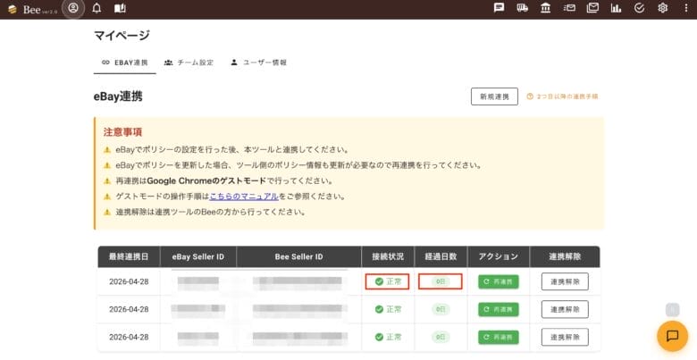Open the orange chat support bubble
697x360 pixels.
pos(672,336)
